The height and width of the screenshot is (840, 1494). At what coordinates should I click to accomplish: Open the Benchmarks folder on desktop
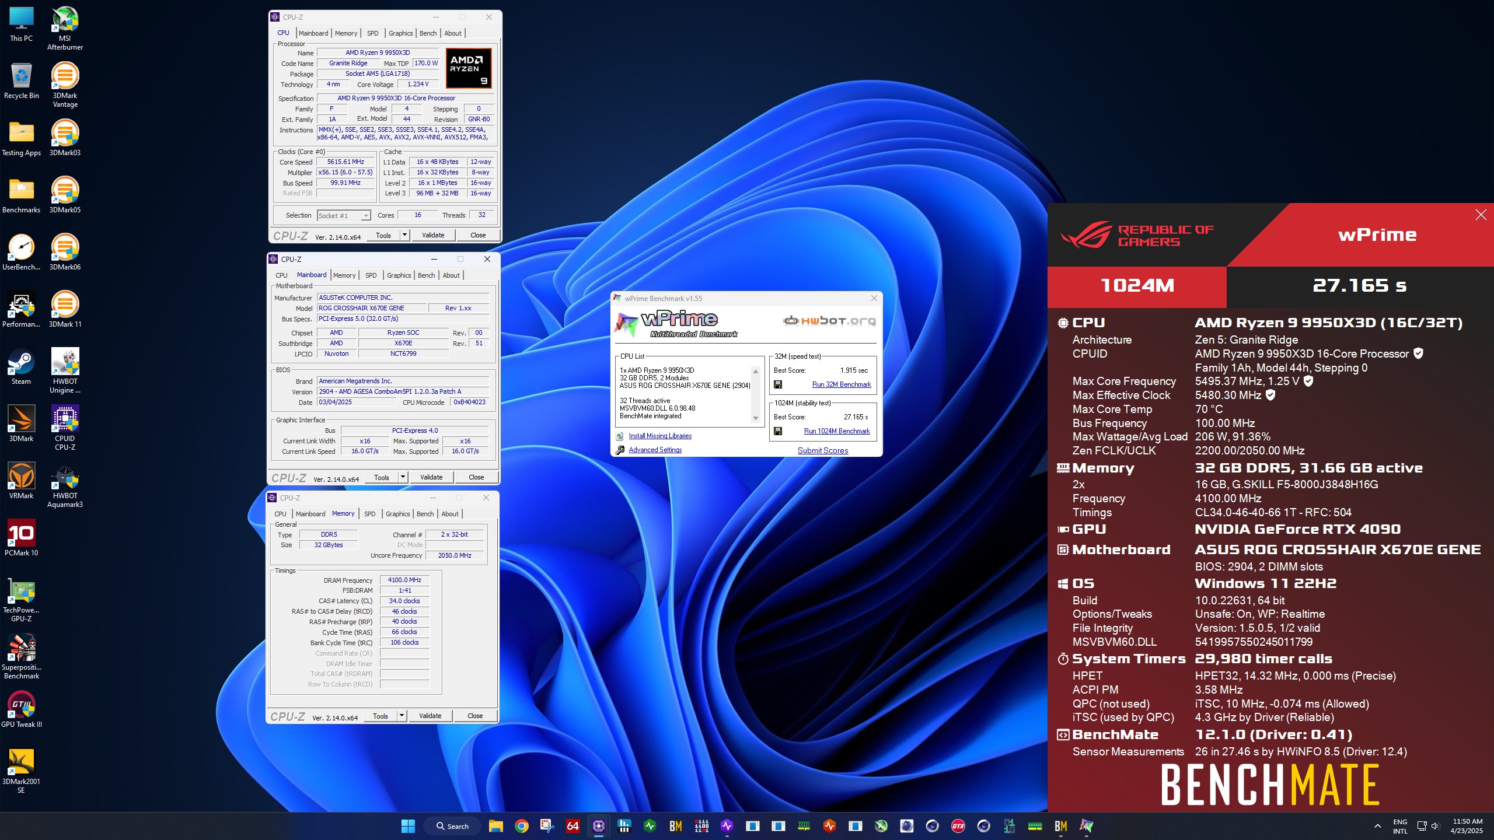click(x=21, y=195)
